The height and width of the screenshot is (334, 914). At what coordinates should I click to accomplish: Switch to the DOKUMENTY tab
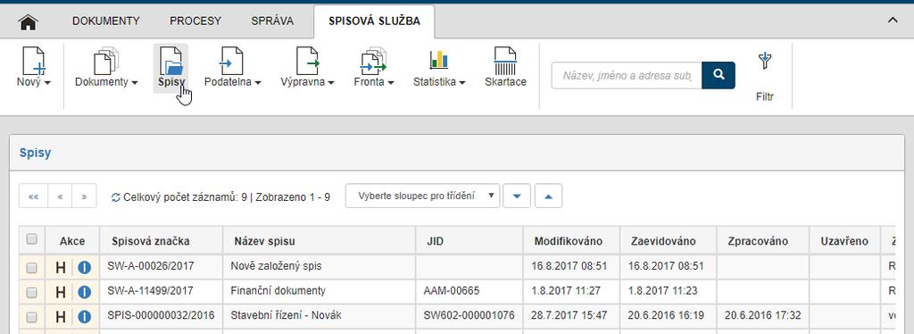[106, 21]
